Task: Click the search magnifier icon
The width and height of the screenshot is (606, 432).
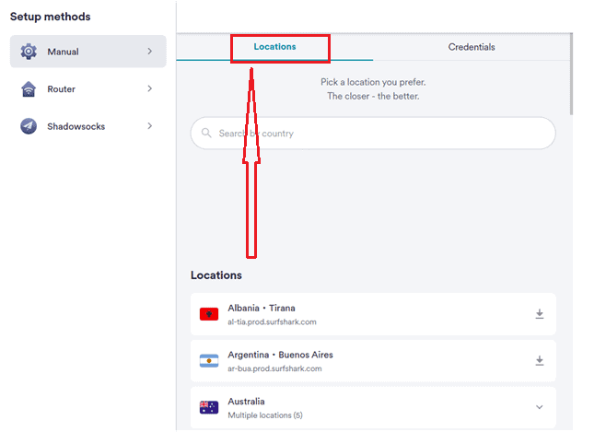Action: (x=206, y=134)
